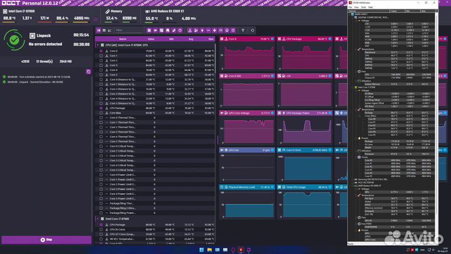
Task: Remove the CPU Package Power graph panel
Action: tap(279, 113)
